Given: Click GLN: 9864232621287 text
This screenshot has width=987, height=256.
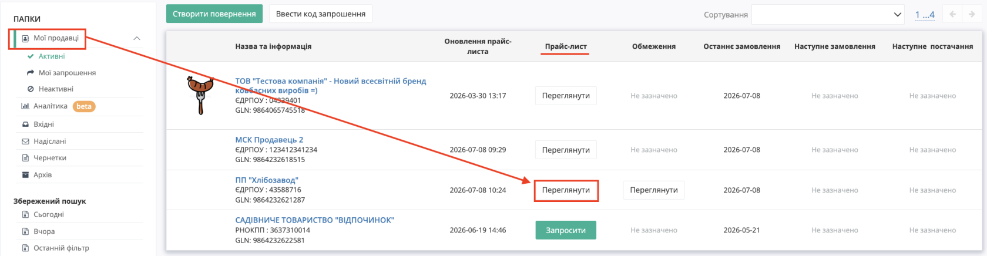Looking at the screenshot, I should pos(270,200).
